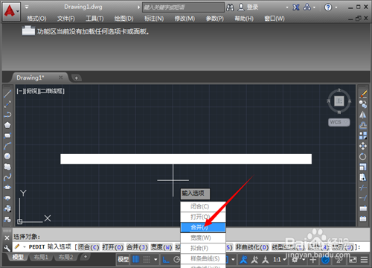Select the Insert Block tool
Viewport: 372px width, 268px height.
click(x=7, y=208)
